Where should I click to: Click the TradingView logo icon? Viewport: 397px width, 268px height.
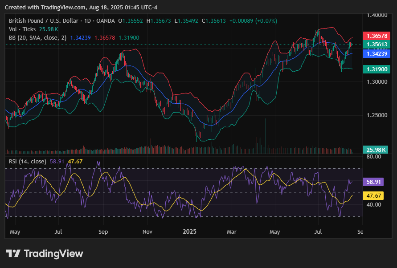pyautogui.click(x=12, y=253)
